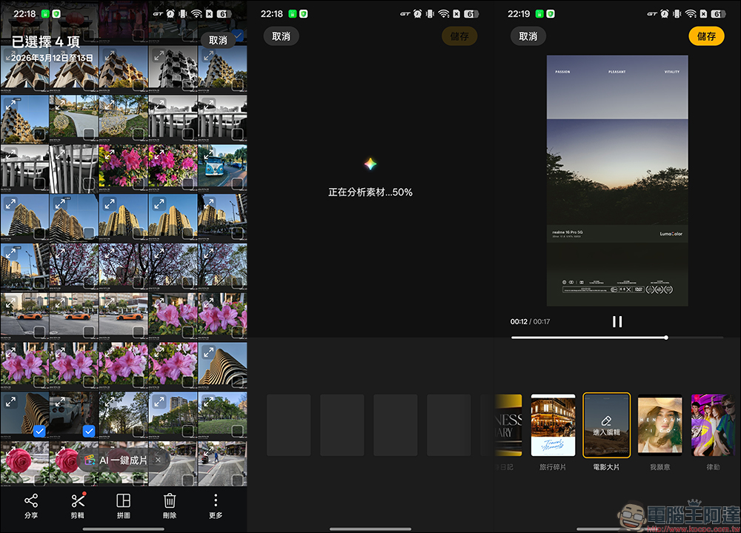Tick checkbox on green park lawn photo
Image resolution: width=741 pixels, height=533 pixels.
[237, 431]
